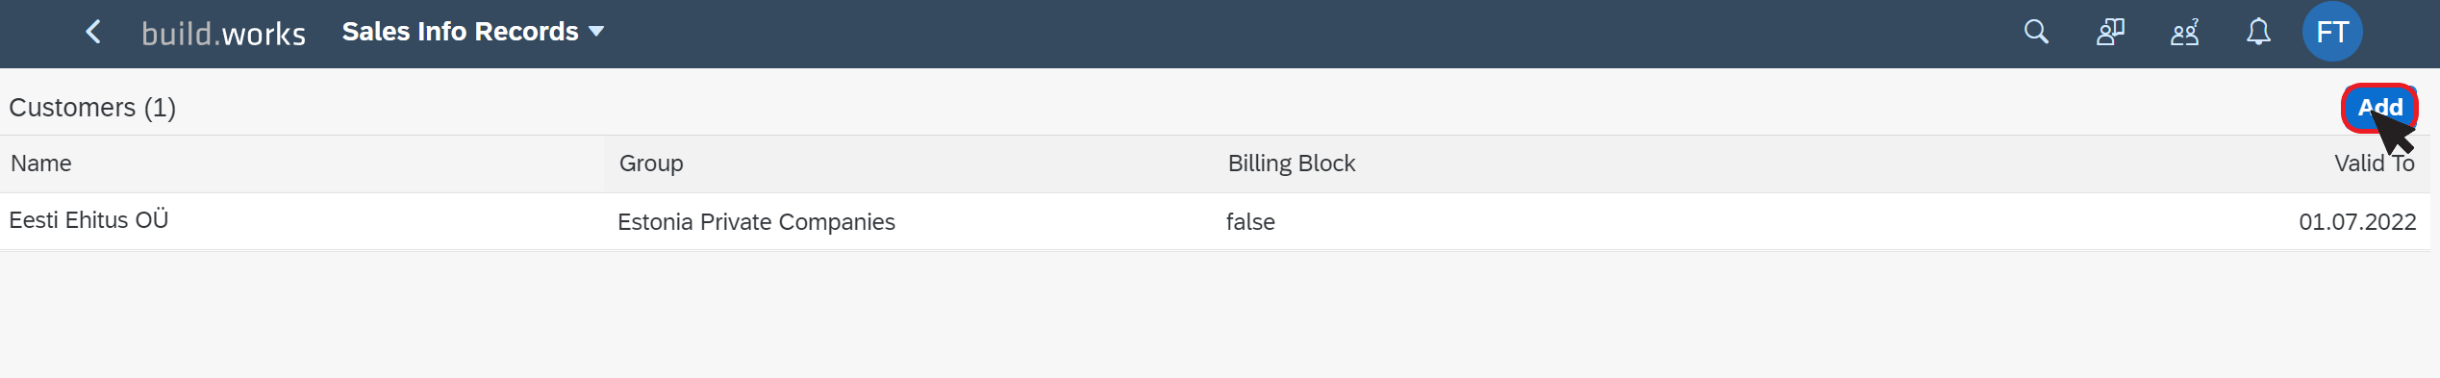Click the Valid To column header

coord(2374,164)
